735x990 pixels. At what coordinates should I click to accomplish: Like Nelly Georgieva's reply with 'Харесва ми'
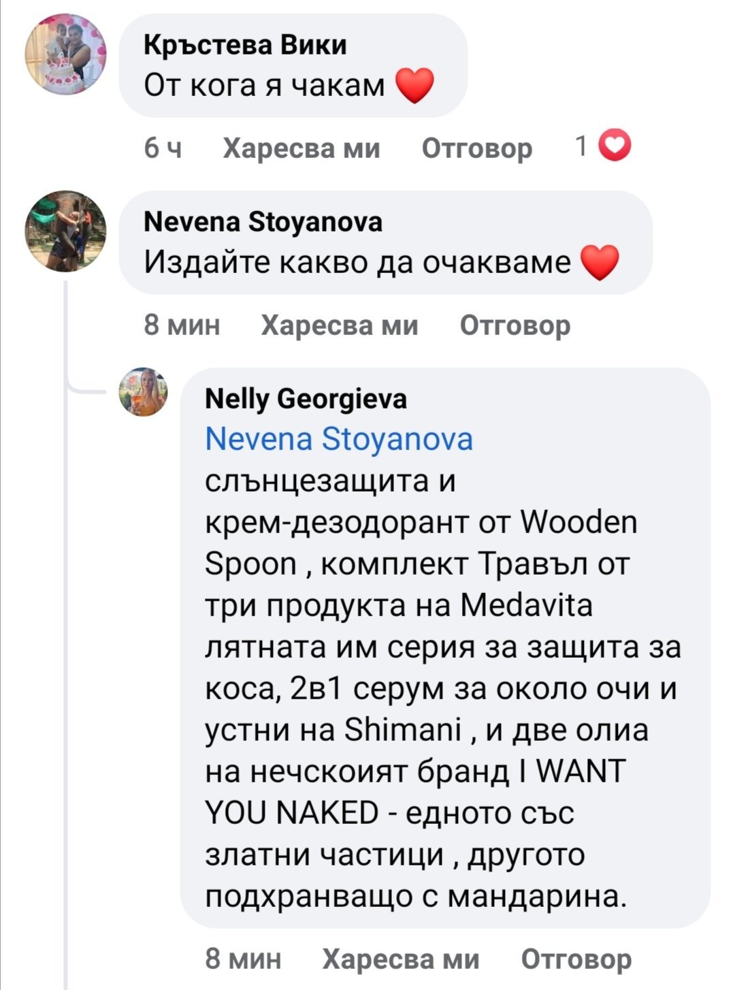pyautogui.click(x=400, y=959)
